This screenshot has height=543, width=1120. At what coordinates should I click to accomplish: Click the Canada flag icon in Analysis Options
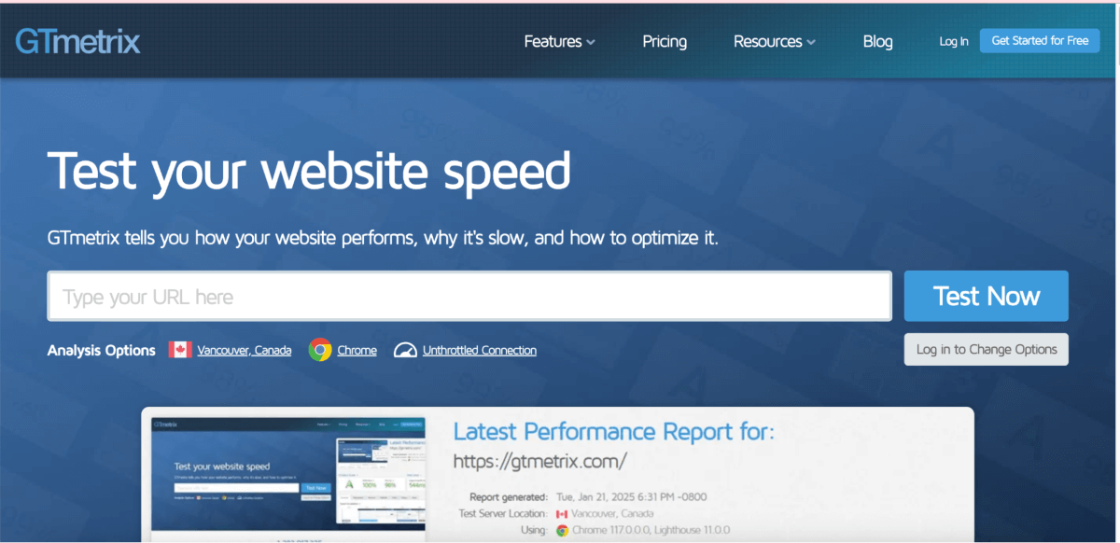pyautogui.click(x=180, y=350)
